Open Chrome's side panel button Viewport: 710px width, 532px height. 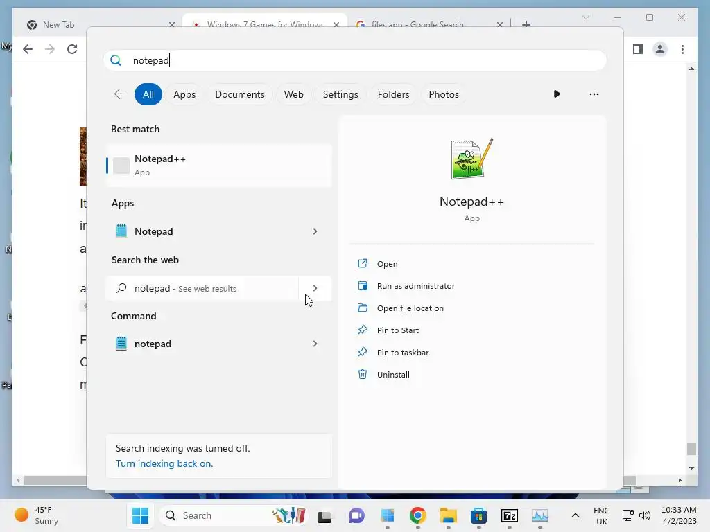[x=638, y=49]
